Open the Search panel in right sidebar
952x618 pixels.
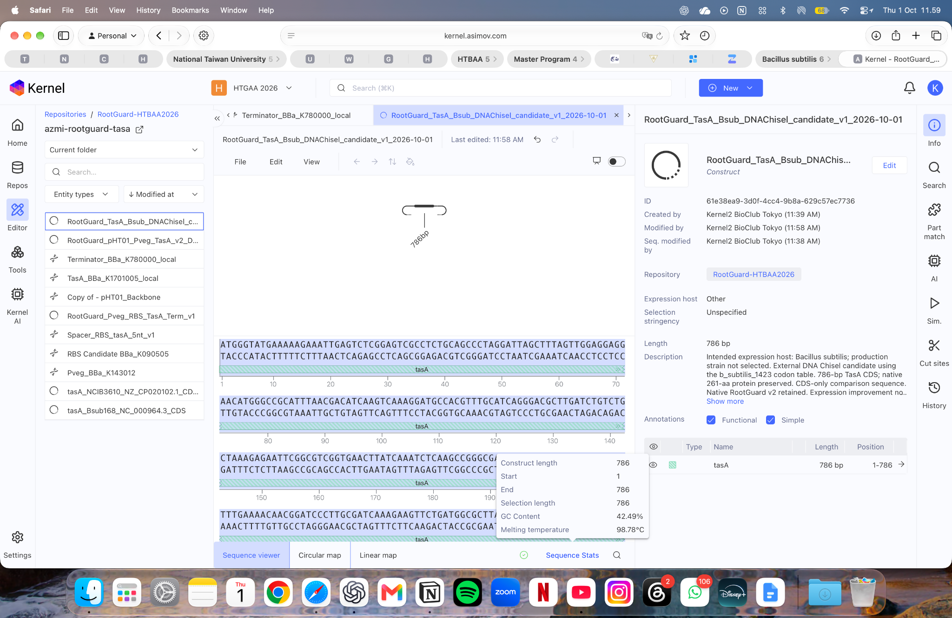pyautogui.click(x=934, y=175)
